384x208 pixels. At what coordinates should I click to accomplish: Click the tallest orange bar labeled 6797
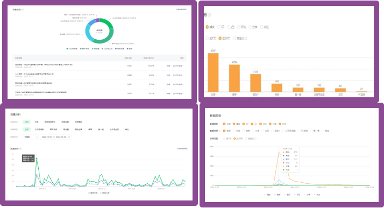213,73
